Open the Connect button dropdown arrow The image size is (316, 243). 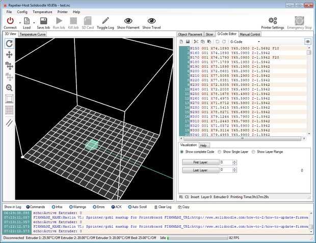(19, 23)
